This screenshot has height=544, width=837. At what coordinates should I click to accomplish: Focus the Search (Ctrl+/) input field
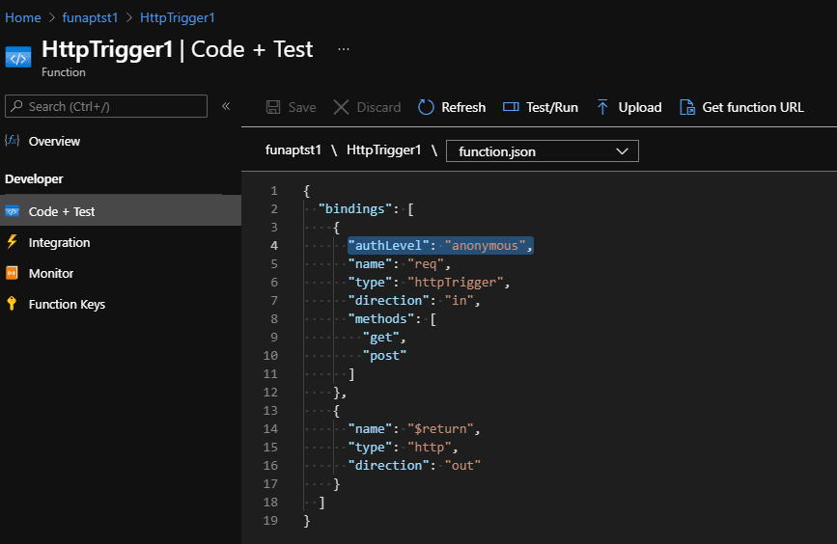click(106, 106)
